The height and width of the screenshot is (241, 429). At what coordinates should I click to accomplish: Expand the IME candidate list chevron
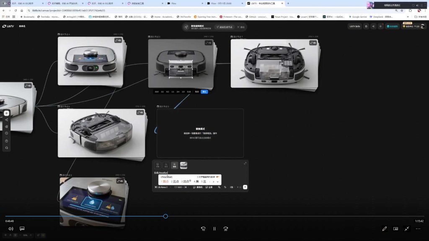pos(218,182)
